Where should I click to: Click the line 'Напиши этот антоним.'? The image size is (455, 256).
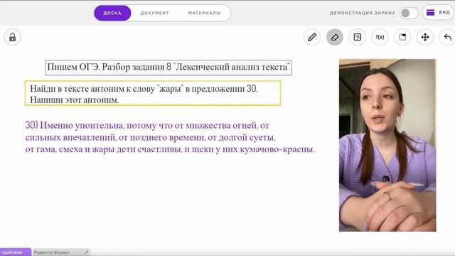pos(75,100)
